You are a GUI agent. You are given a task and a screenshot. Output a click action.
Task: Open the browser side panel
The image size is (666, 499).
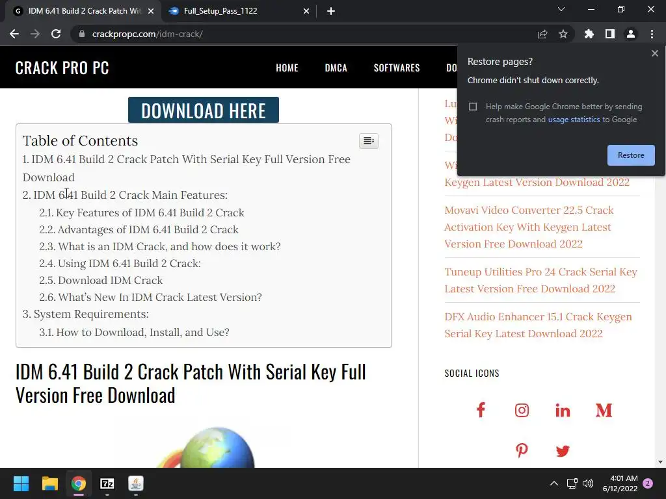point(610,34)
